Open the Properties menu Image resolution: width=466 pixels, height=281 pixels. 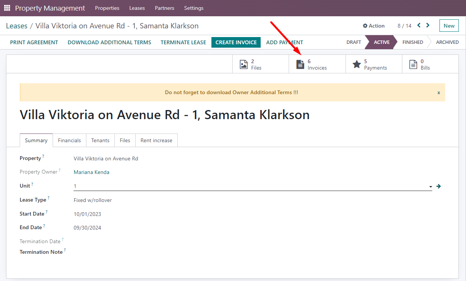(x=107, y=8)
